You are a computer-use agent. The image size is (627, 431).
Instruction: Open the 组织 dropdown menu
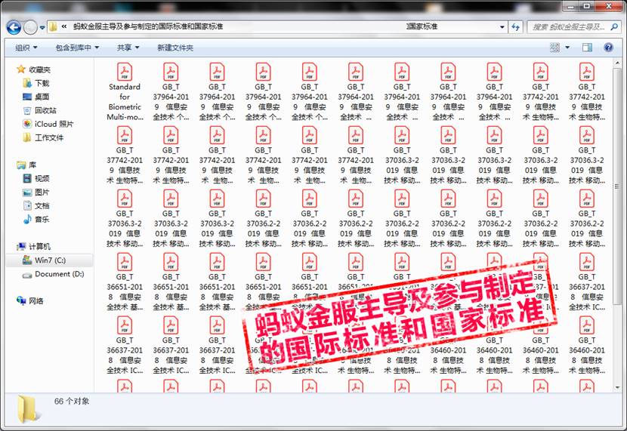click(x=25, y=48)
